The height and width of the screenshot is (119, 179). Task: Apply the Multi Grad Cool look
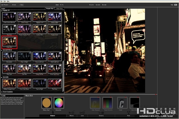tap(55, 56)
